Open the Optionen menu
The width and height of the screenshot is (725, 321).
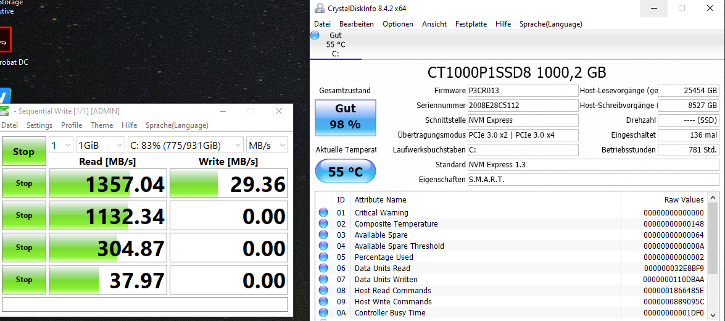[397, 24]
